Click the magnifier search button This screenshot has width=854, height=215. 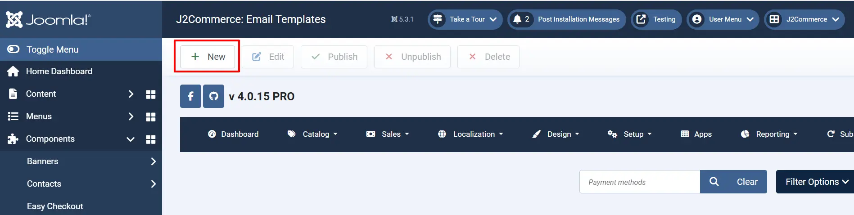click(714, 182)
